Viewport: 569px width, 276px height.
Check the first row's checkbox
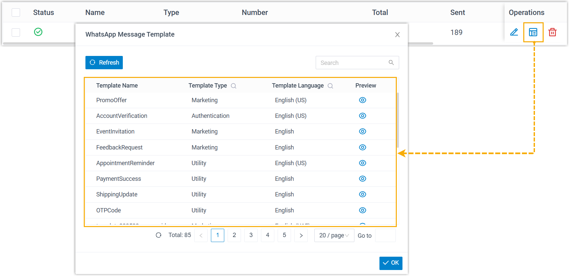[x=16, y=32]
